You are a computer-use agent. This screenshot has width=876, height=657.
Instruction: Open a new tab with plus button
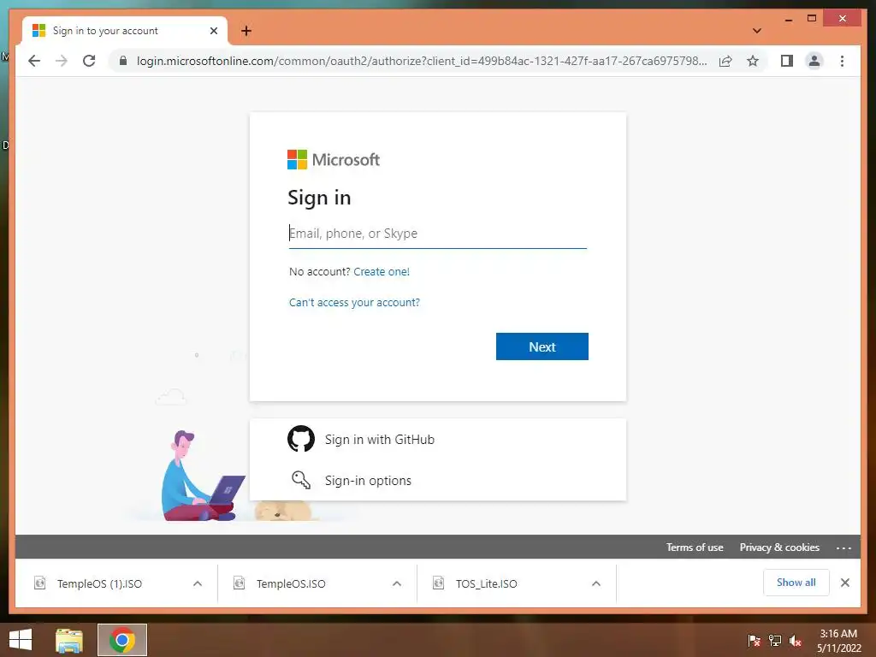[246, 31]
